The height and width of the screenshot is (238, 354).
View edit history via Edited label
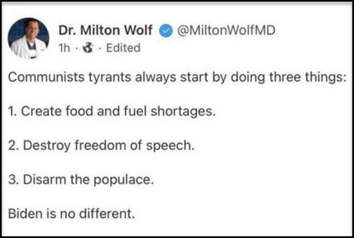[x=123, y=48]
